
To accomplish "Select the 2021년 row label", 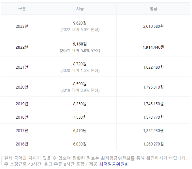I will click(x=22, y=67).
